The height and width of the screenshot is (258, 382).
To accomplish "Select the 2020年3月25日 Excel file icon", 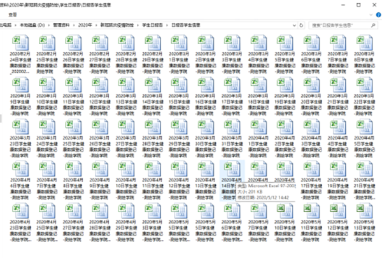I will tap(73, 127).
